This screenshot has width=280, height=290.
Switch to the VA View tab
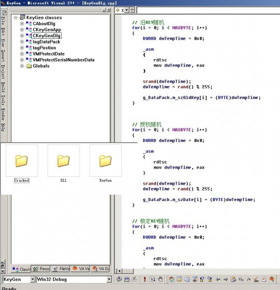[x=81, y=269]
